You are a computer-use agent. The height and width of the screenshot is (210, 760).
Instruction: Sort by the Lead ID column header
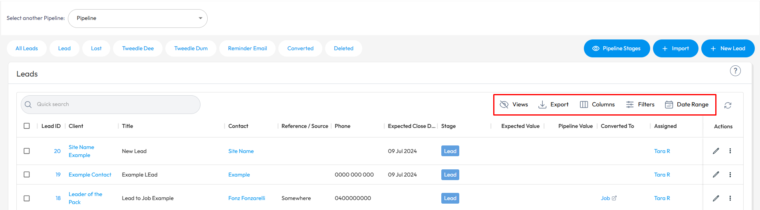tap(51, 126)
